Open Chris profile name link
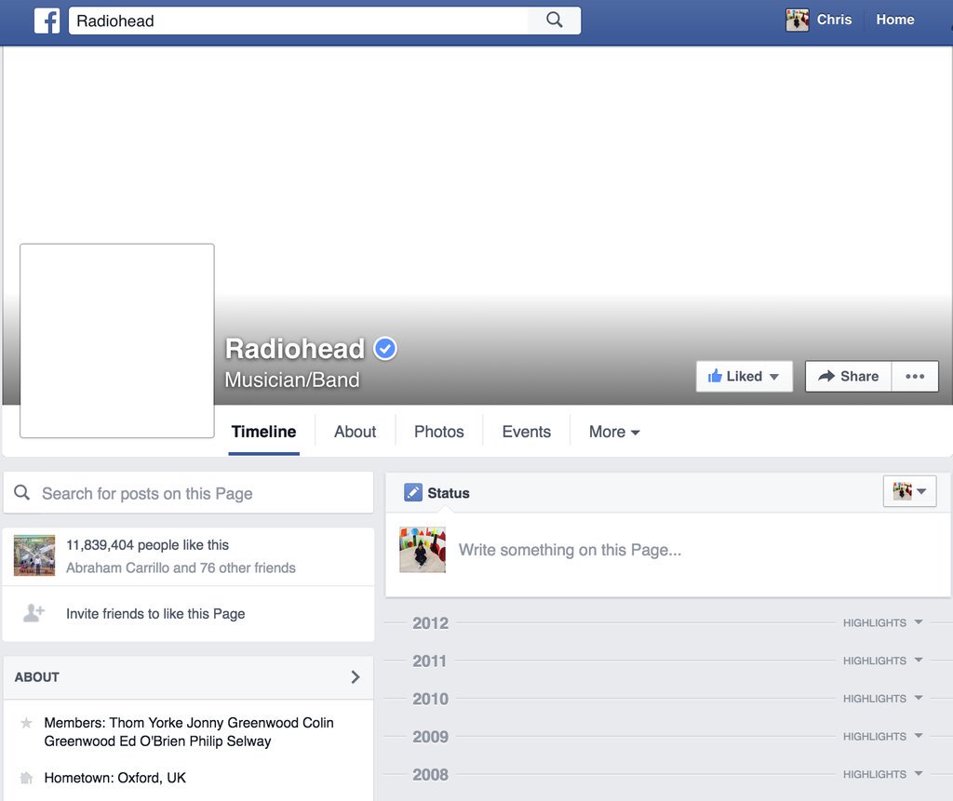The image size is (953, 801). click(x=834, y=20)
